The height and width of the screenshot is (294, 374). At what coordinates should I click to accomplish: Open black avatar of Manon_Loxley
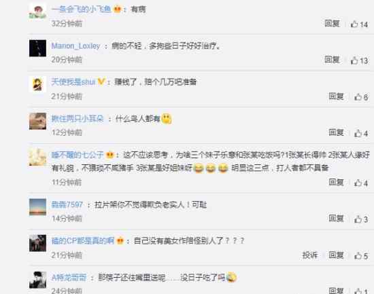click(x=37, y=48)
